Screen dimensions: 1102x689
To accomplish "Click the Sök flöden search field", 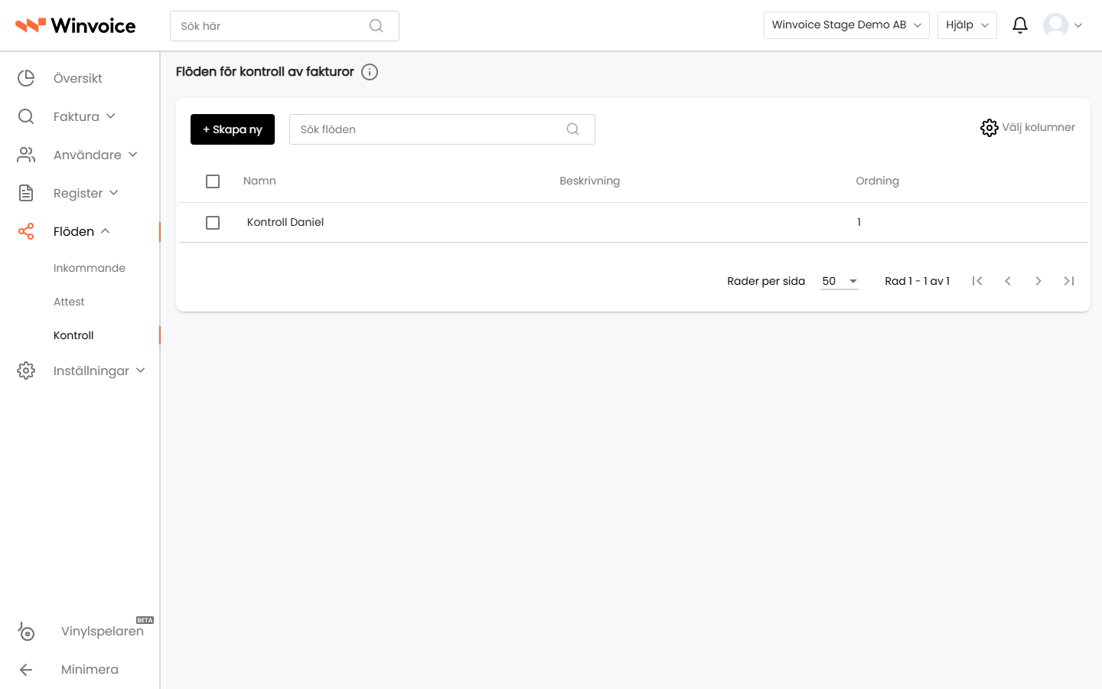I will point(442,129).
